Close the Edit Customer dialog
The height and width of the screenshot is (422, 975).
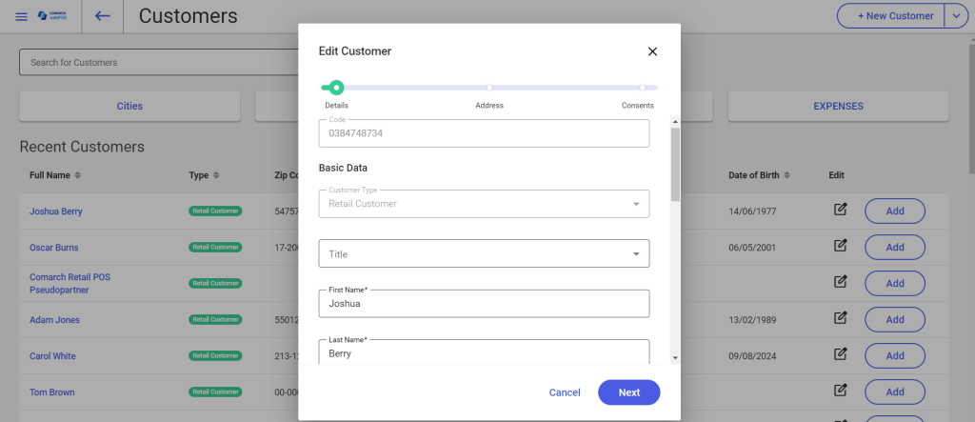[652, 51]
